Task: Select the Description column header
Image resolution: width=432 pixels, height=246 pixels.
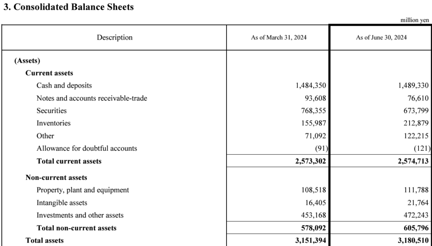Action: [114, 37]
